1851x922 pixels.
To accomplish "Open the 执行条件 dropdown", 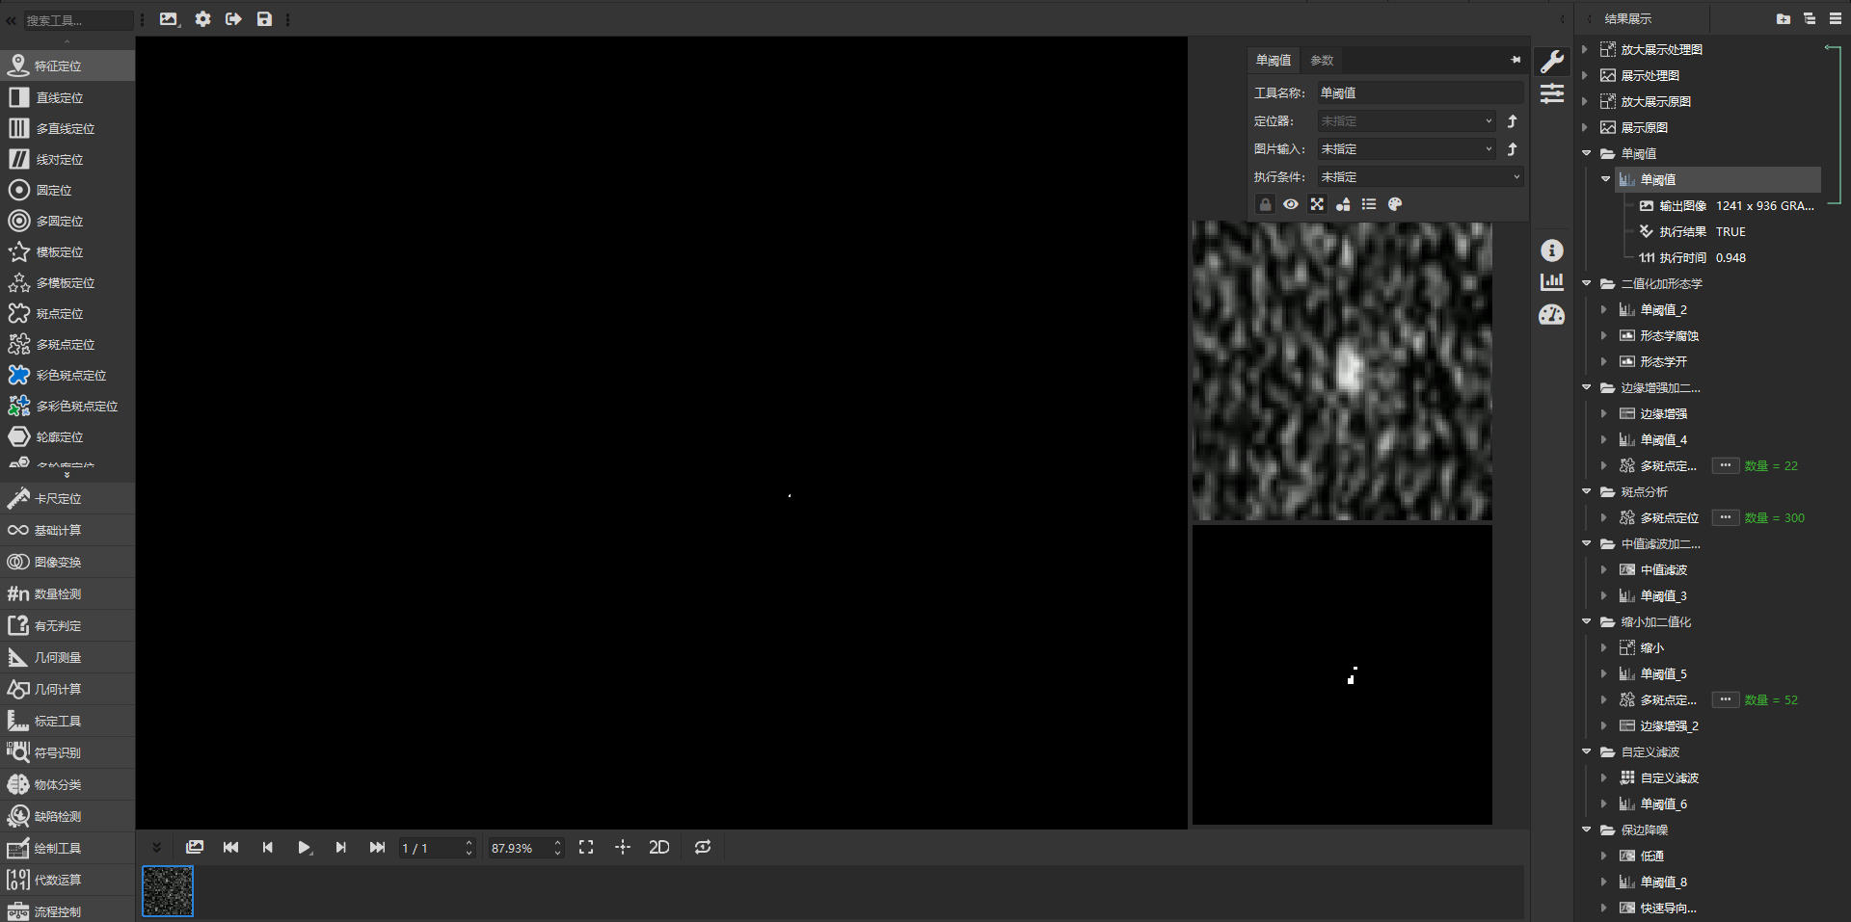I will click(x=1420, y=177).
